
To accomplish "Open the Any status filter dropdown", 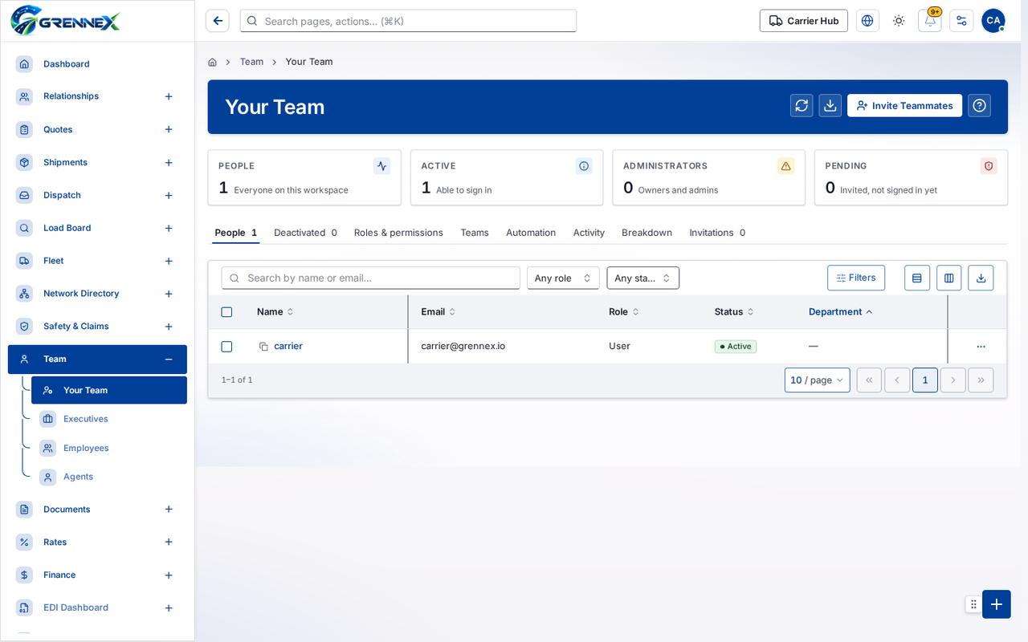I will (x=643, y=278).
